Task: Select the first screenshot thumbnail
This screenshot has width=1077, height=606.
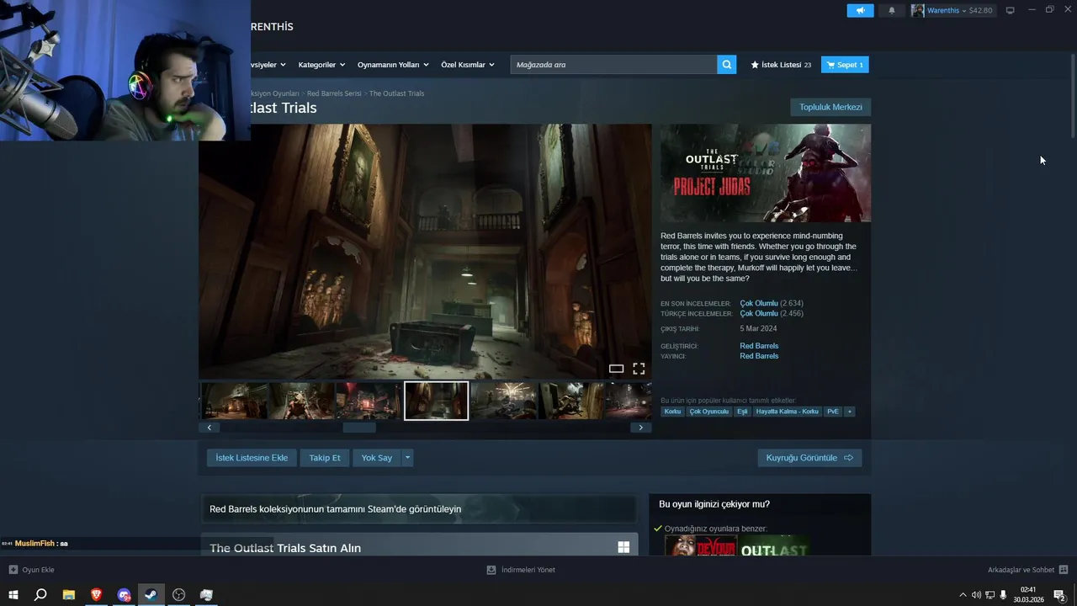Action: click(234, 401)
